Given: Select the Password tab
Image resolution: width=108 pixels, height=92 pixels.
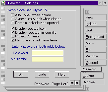Looking at the screenshot, I should [91, 69].
